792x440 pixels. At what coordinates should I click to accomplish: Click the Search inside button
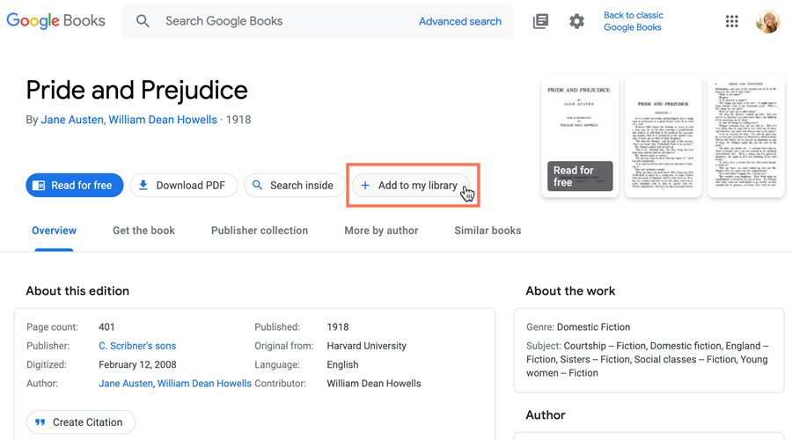point(294,186)
